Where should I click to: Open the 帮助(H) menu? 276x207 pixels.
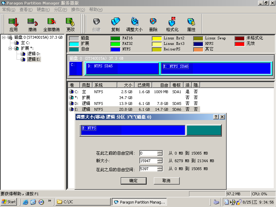point(96,10)
